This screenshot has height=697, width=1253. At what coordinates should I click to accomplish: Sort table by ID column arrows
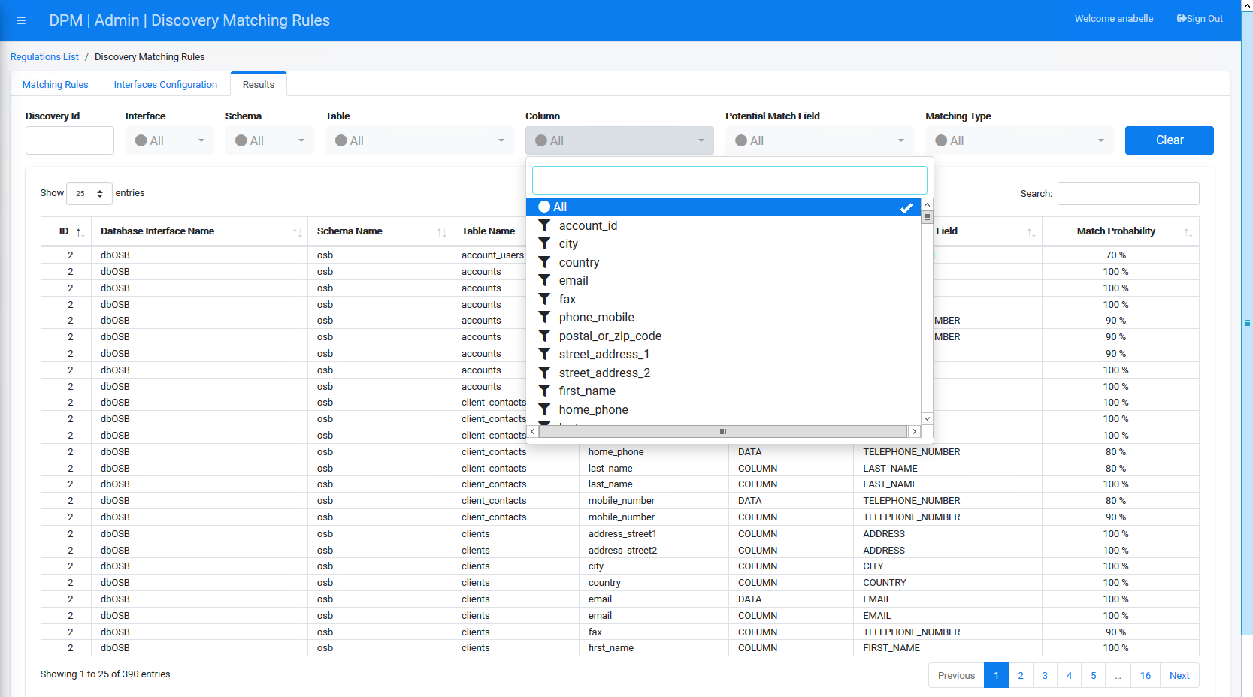tap(80, 232)
